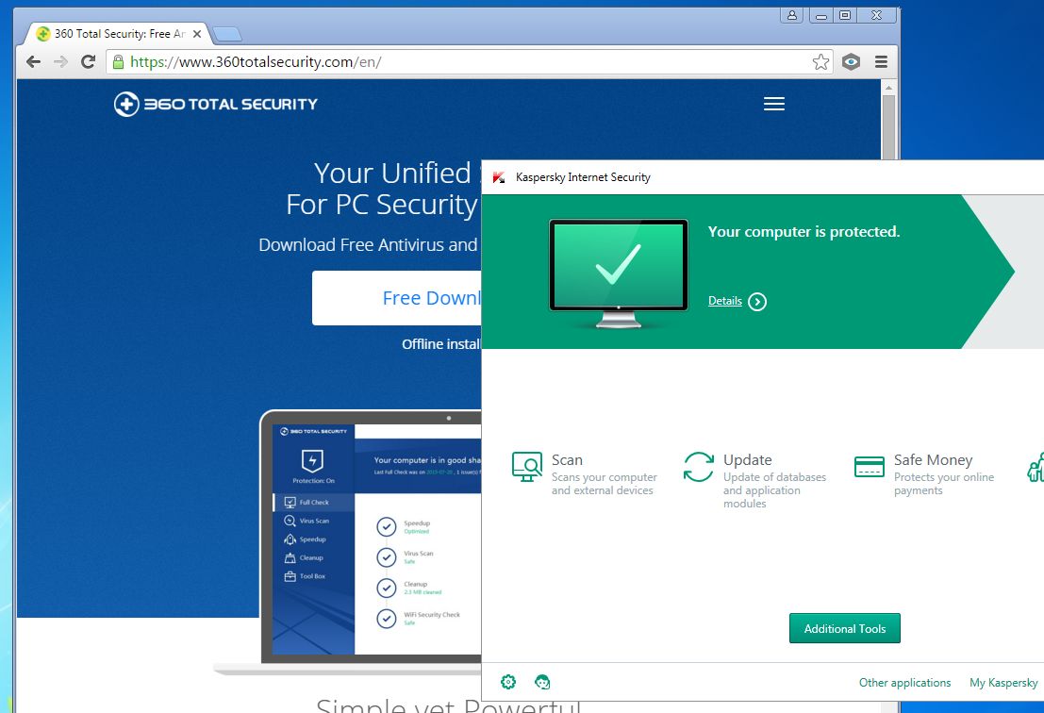This screenshot has width=1044, height=713.
Task: Open the Other applications link
Action: coord(904,683)
